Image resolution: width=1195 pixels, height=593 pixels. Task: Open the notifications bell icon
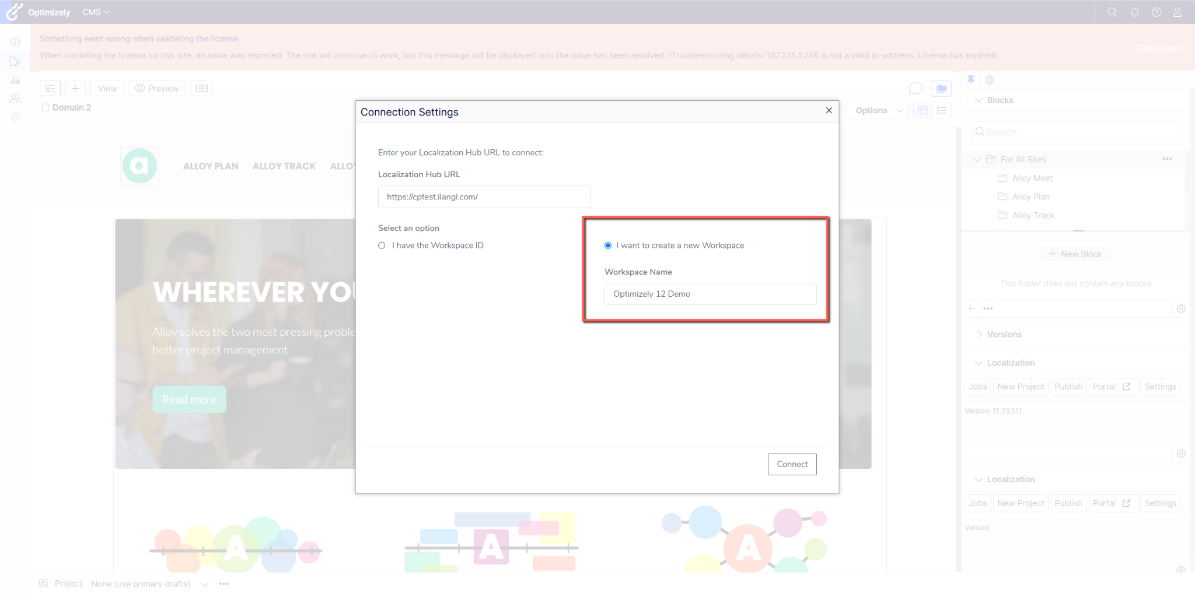1134,12
